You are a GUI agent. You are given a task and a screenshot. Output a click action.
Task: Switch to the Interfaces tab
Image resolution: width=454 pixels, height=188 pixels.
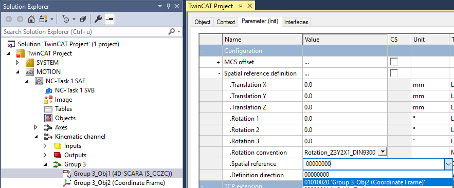[x=296, y=22]
